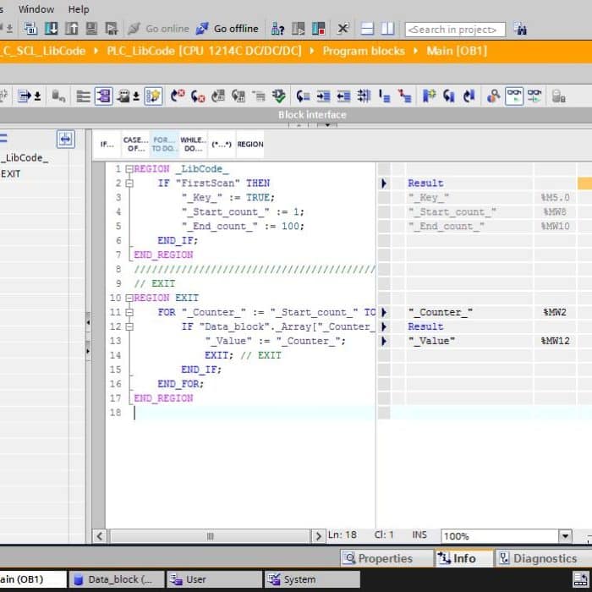
Task: Expand the _Counter_ monitor row arrow
Action: [x=384, y=312]
